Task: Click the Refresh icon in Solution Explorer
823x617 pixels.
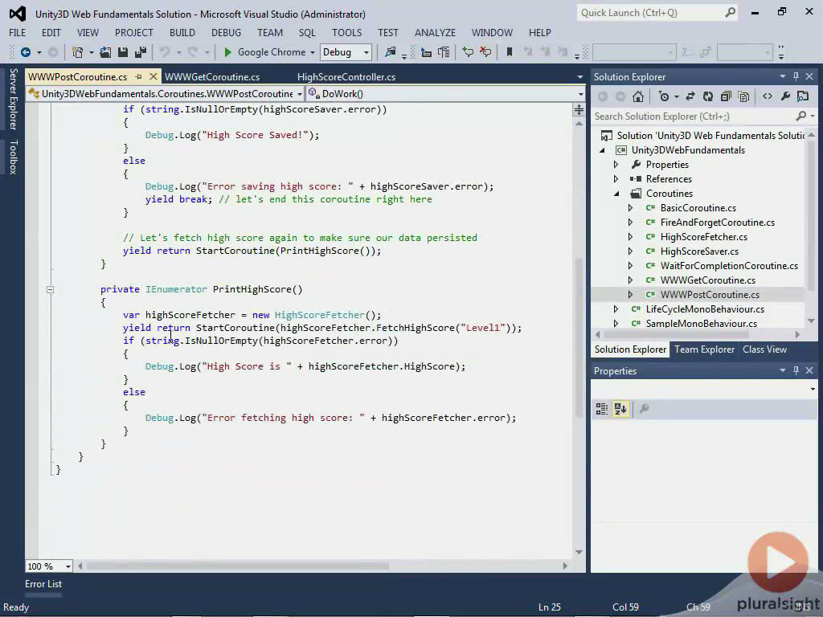Action: pos(708,96)
